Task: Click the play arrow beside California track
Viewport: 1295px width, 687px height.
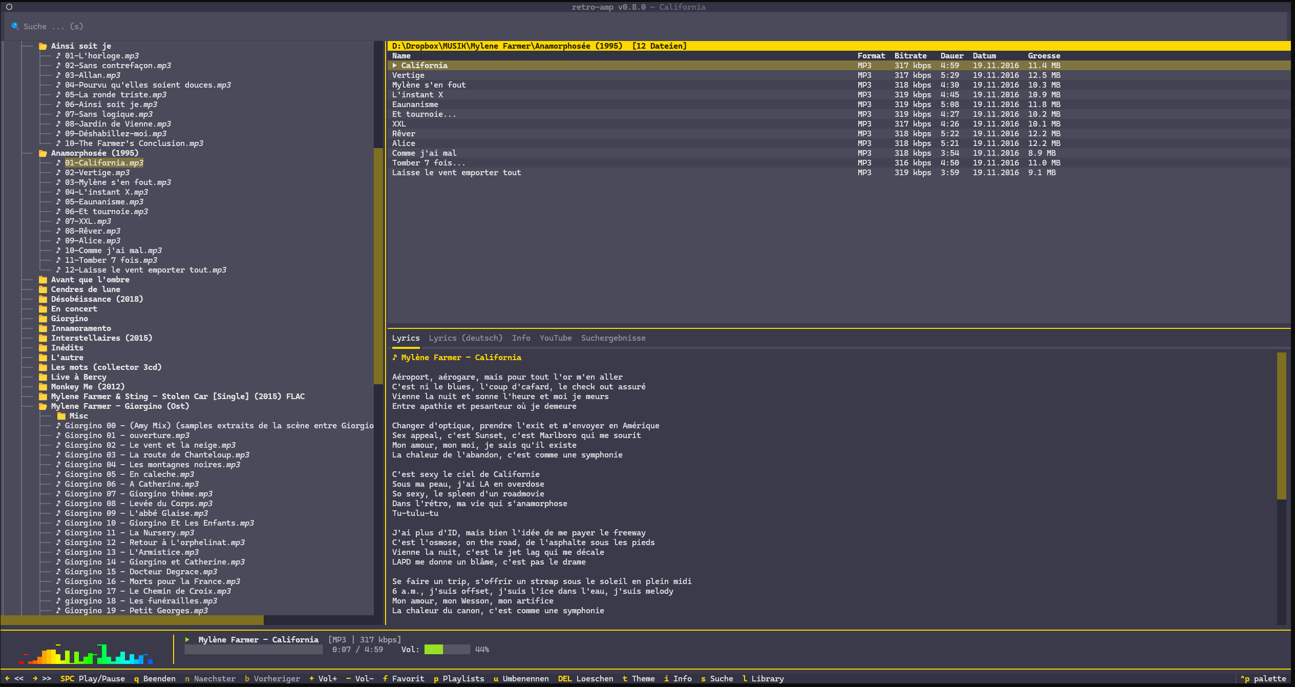Action: pos(395,65)
